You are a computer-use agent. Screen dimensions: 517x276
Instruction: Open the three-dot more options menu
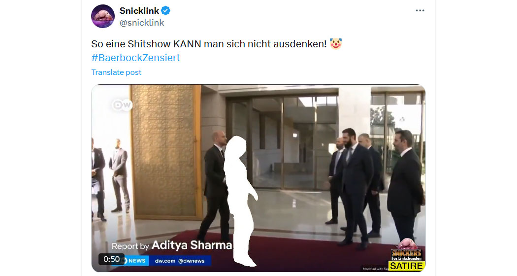(420, 10)
